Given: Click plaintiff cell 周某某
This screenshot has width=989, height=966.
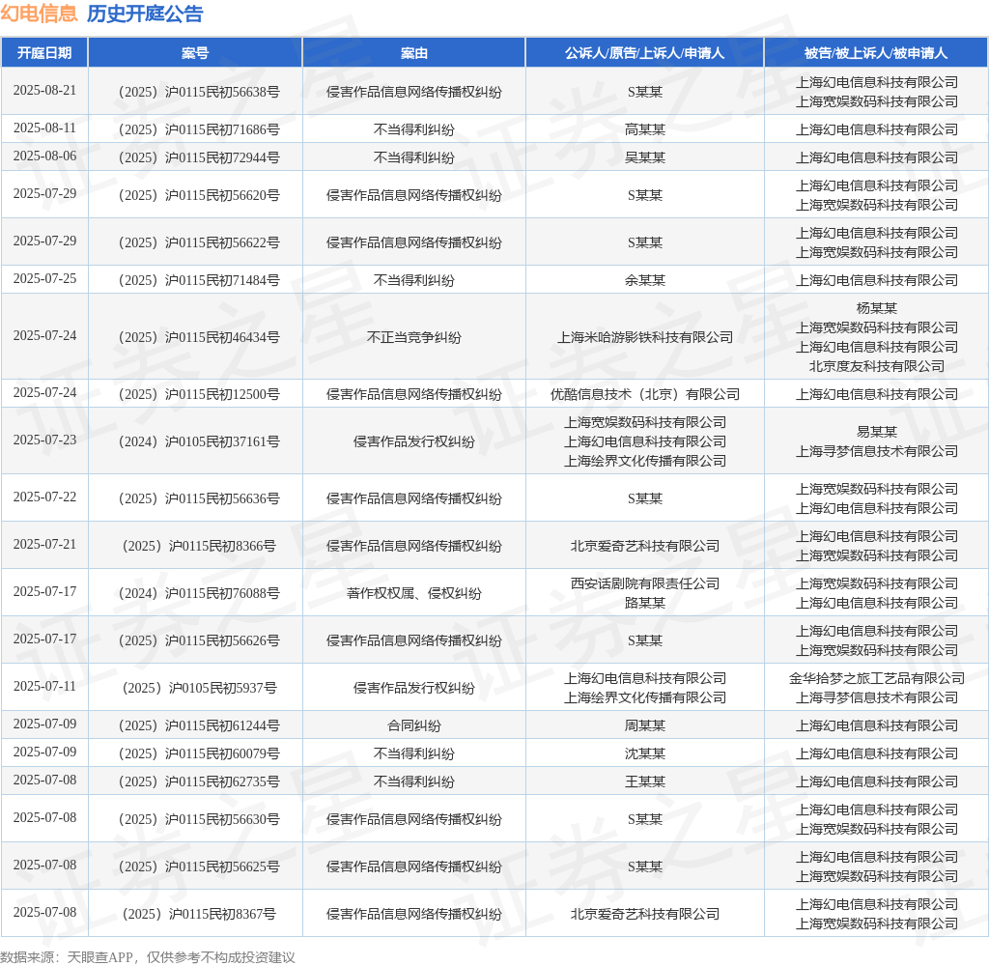Looking at the screenshot, I should [x=644, y=726].
